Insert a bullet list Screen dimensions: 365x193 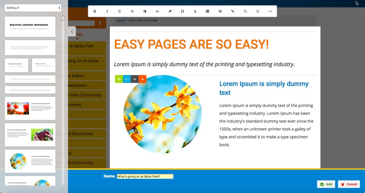(220, 11)
